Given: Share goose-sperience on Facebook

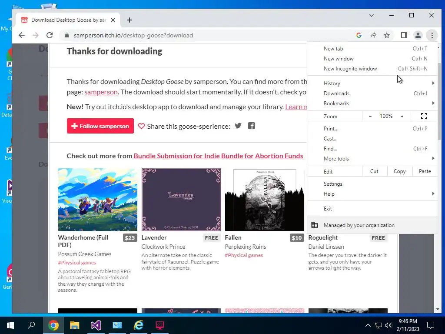Looking at the screenshot, I should click(x=252, y=126).
